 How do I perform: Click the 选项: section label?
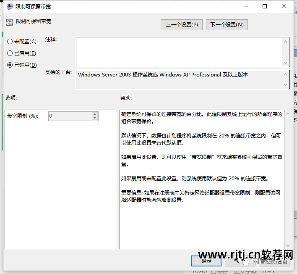click(11, 98)
